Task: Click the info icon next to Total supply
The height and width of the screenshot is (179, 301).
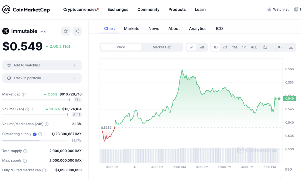Action: (25, 151)
